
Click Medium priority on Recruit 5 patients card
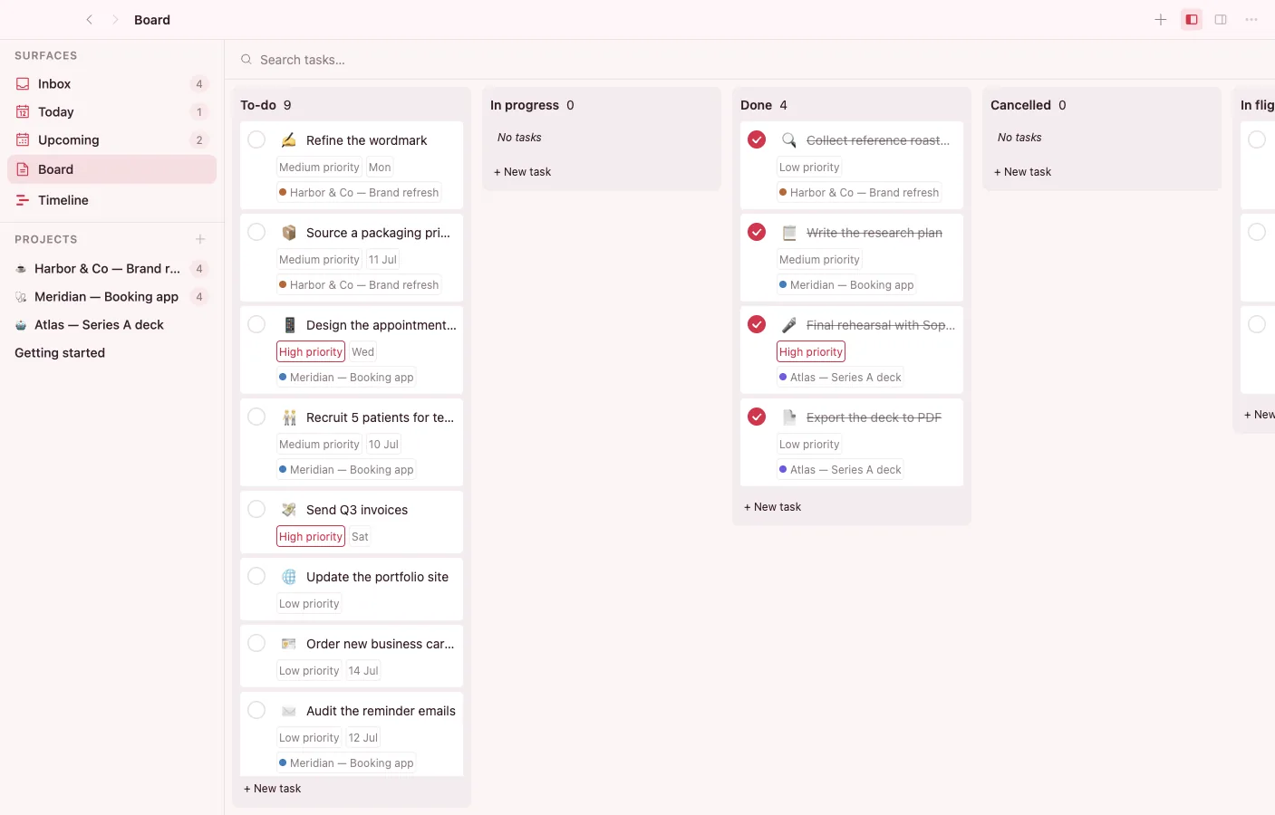[319, 445]
